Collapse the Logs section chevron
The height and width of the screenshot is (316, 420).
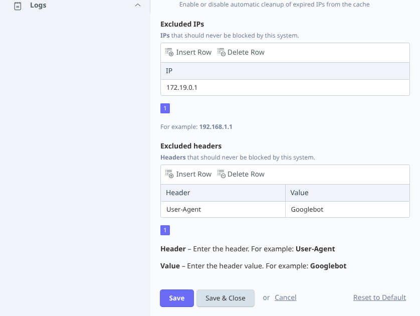pos(138,6)
